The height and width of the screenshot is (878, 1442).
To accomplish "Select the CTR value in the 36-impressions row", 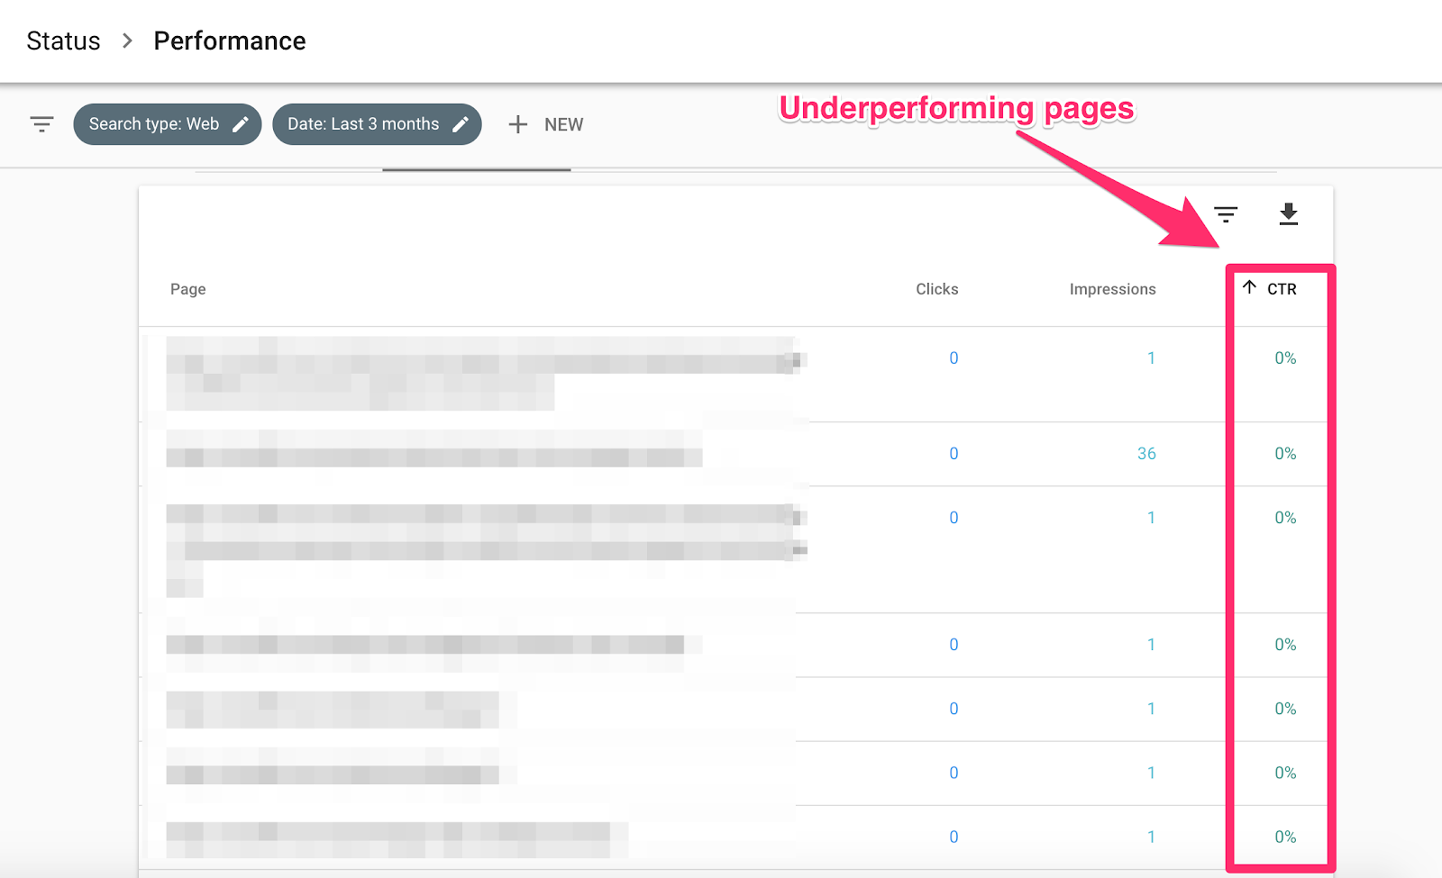I will (x=1285, y=454).
